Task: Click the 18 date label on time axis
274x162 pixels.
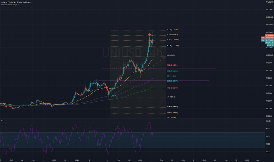Action: click(x=129, y=160)
